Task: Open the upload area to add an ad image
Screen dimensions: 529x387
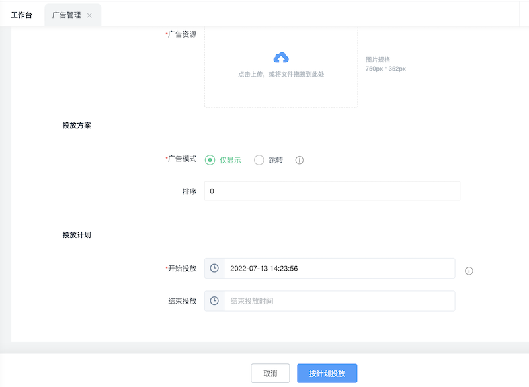Action: (x=280, y=67)
